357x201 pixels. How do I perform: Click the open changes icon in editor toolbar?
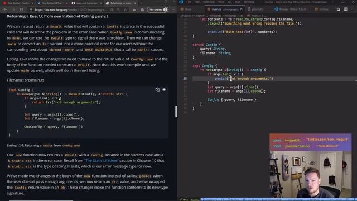(x=338, y=9)
